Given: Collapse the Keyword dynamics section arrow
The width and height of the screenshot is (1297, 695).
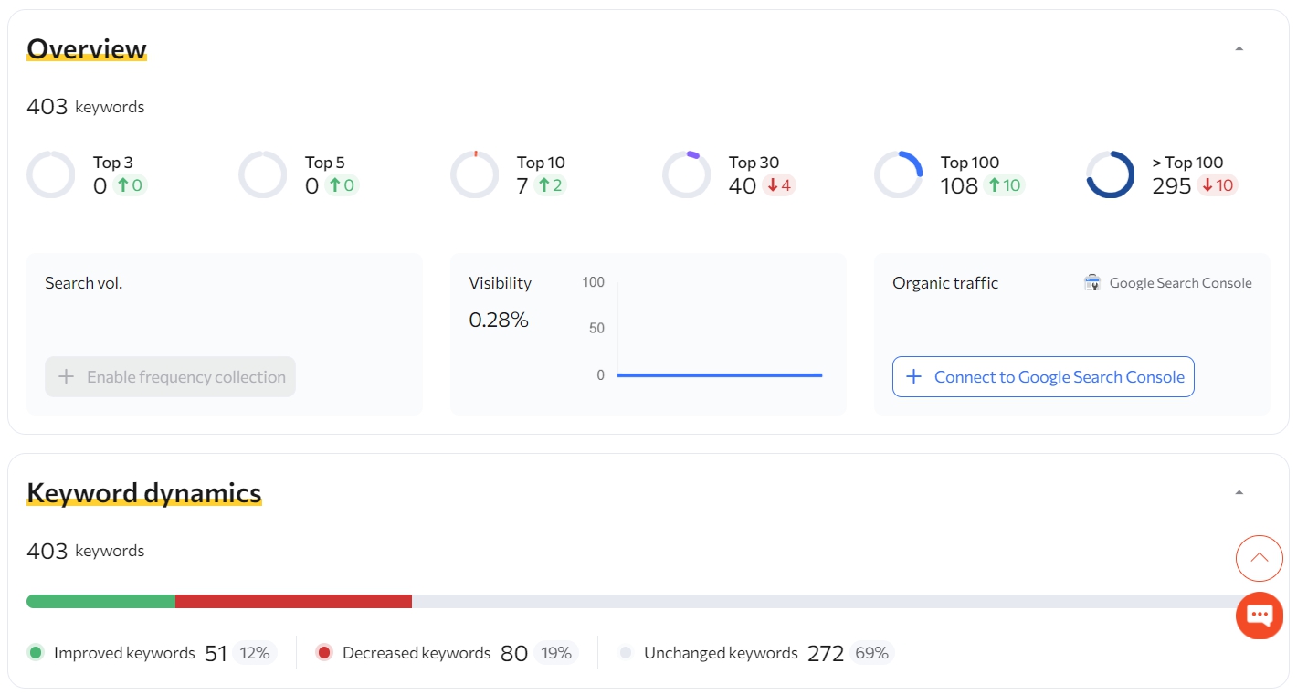Looking at the screenshot, I should pos(1239,492).
